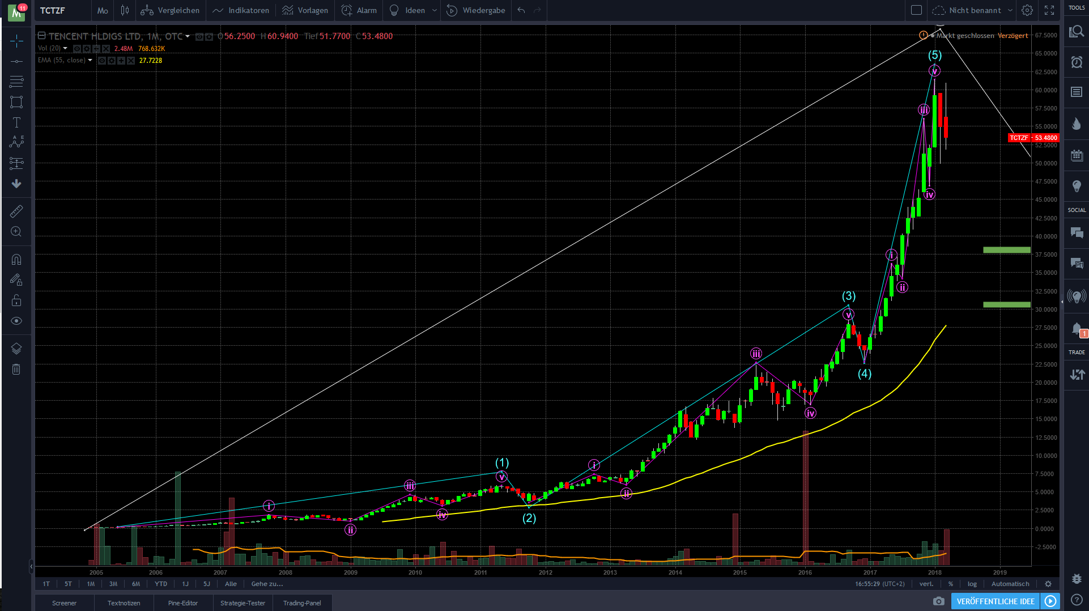Image resolution: width=1089 pixels, height=611 pixels.
Task: Toggle log scale at the bottom
Action: click(972, 584)
